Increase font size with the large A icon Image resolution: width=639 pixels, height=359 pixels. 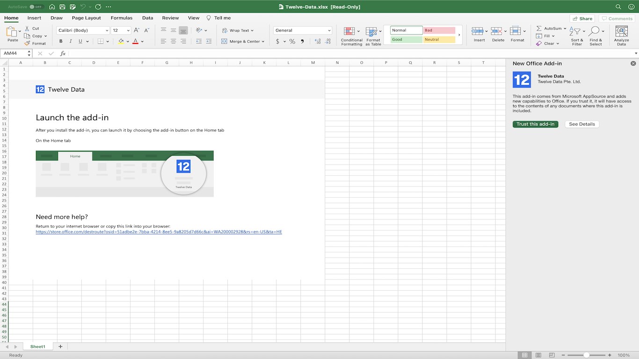coord(137,30)
